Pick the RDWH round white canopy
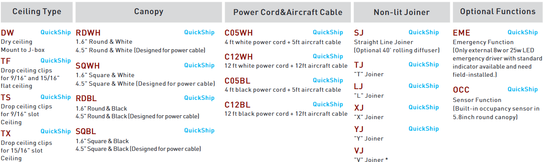This screenshot has height=162, width=548. (x=88, y=33)
